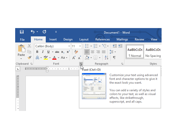Click the Sort A-Z icon
Screen dimensions: 177x139
point(106,58)
